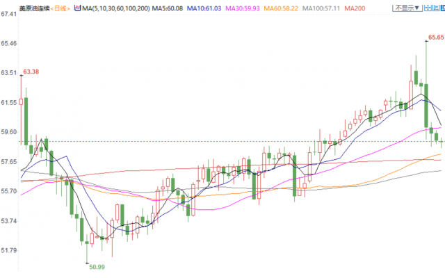This screenshot has height=278, width=445.
Task: Click the MA100:57.11 value
Action: click(x=321, y=8)
